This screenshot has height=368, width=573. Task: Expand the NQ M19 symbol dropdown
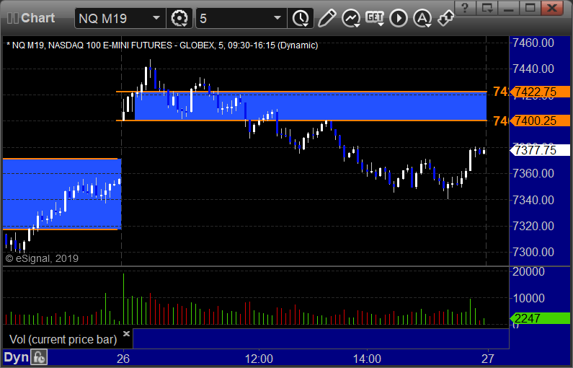click(156, 18)
